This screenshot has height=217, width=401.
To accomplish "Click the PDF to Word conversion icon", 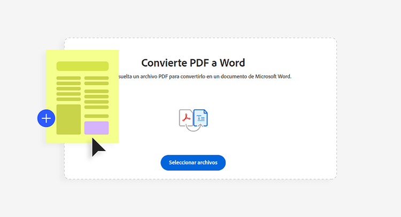I will [194, 120].
